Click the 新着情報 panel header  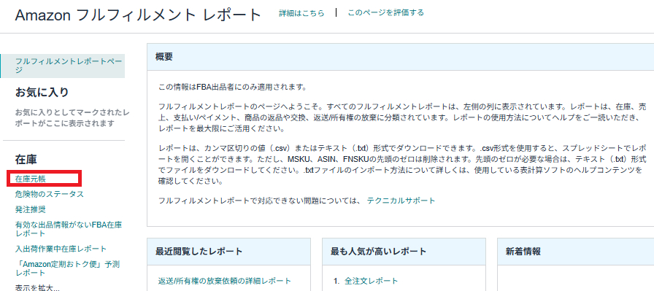click(x=576, y=252)
